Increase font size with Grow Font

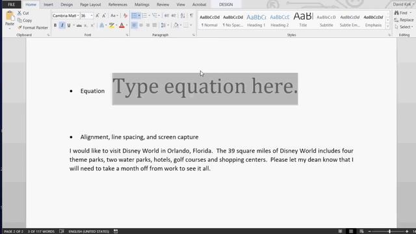tap(97, 16)
